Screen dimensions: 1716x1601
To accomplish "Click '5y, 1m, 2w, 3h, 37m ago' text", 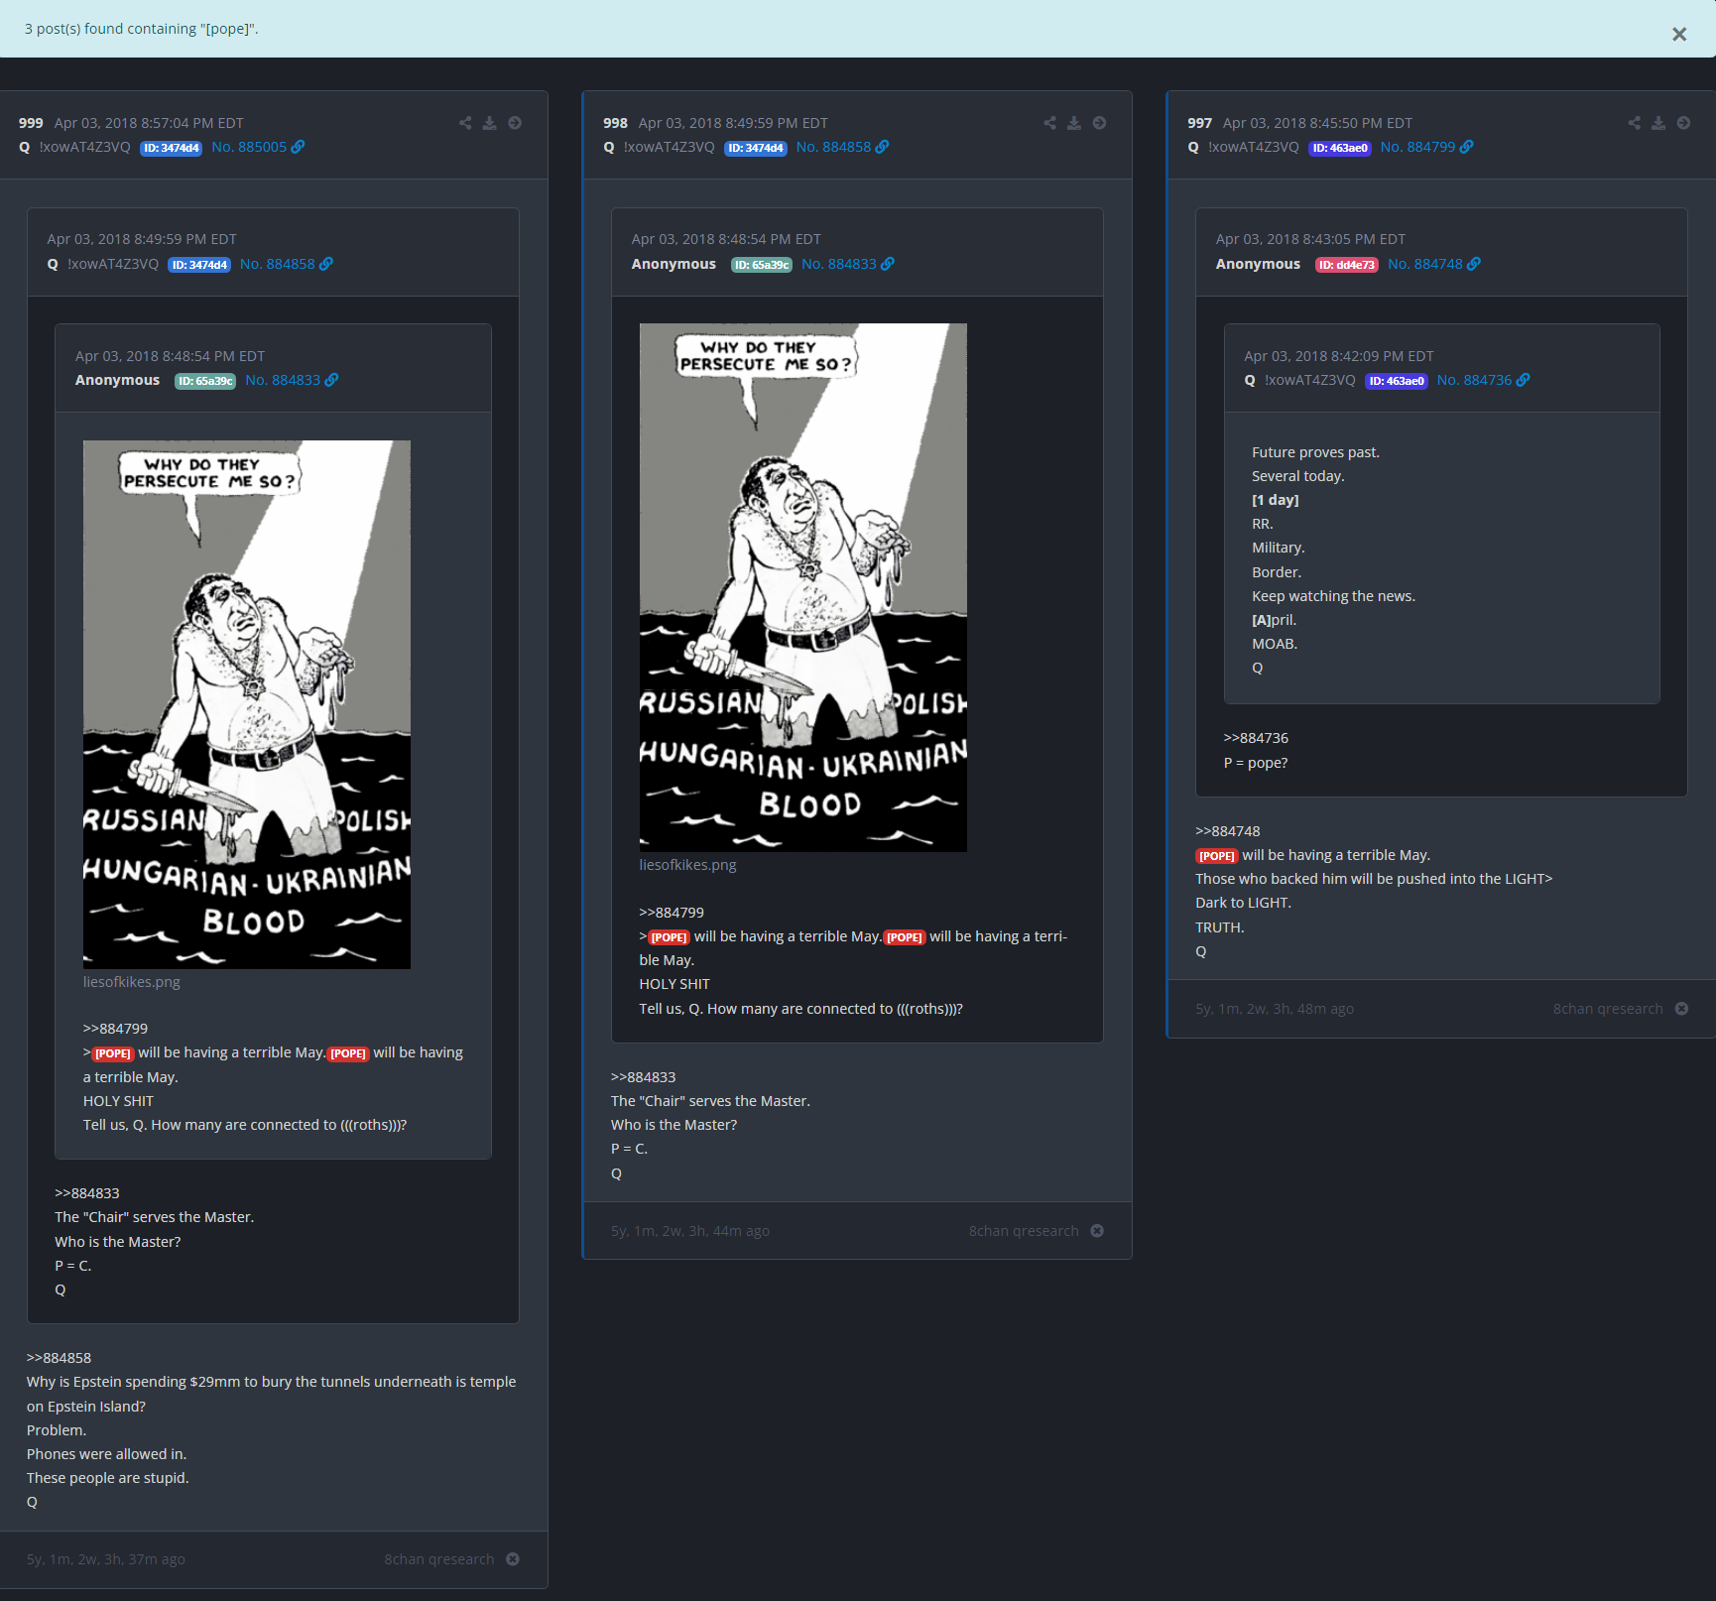I will 106,1559.
